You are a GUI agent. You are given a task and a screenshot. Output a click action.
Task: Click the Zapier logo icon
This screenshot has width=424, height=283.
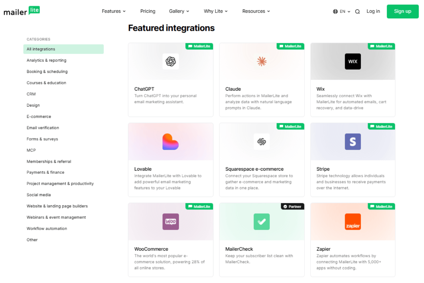[353, 222]
